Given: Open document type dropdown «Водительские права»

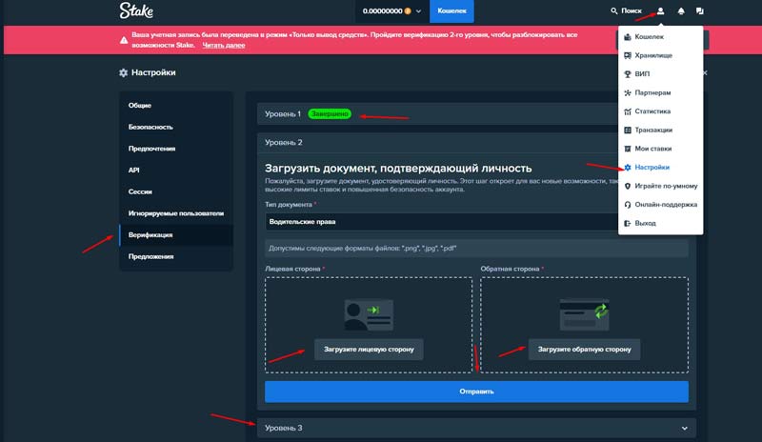Looking at the screenshot, I should 438,222.
